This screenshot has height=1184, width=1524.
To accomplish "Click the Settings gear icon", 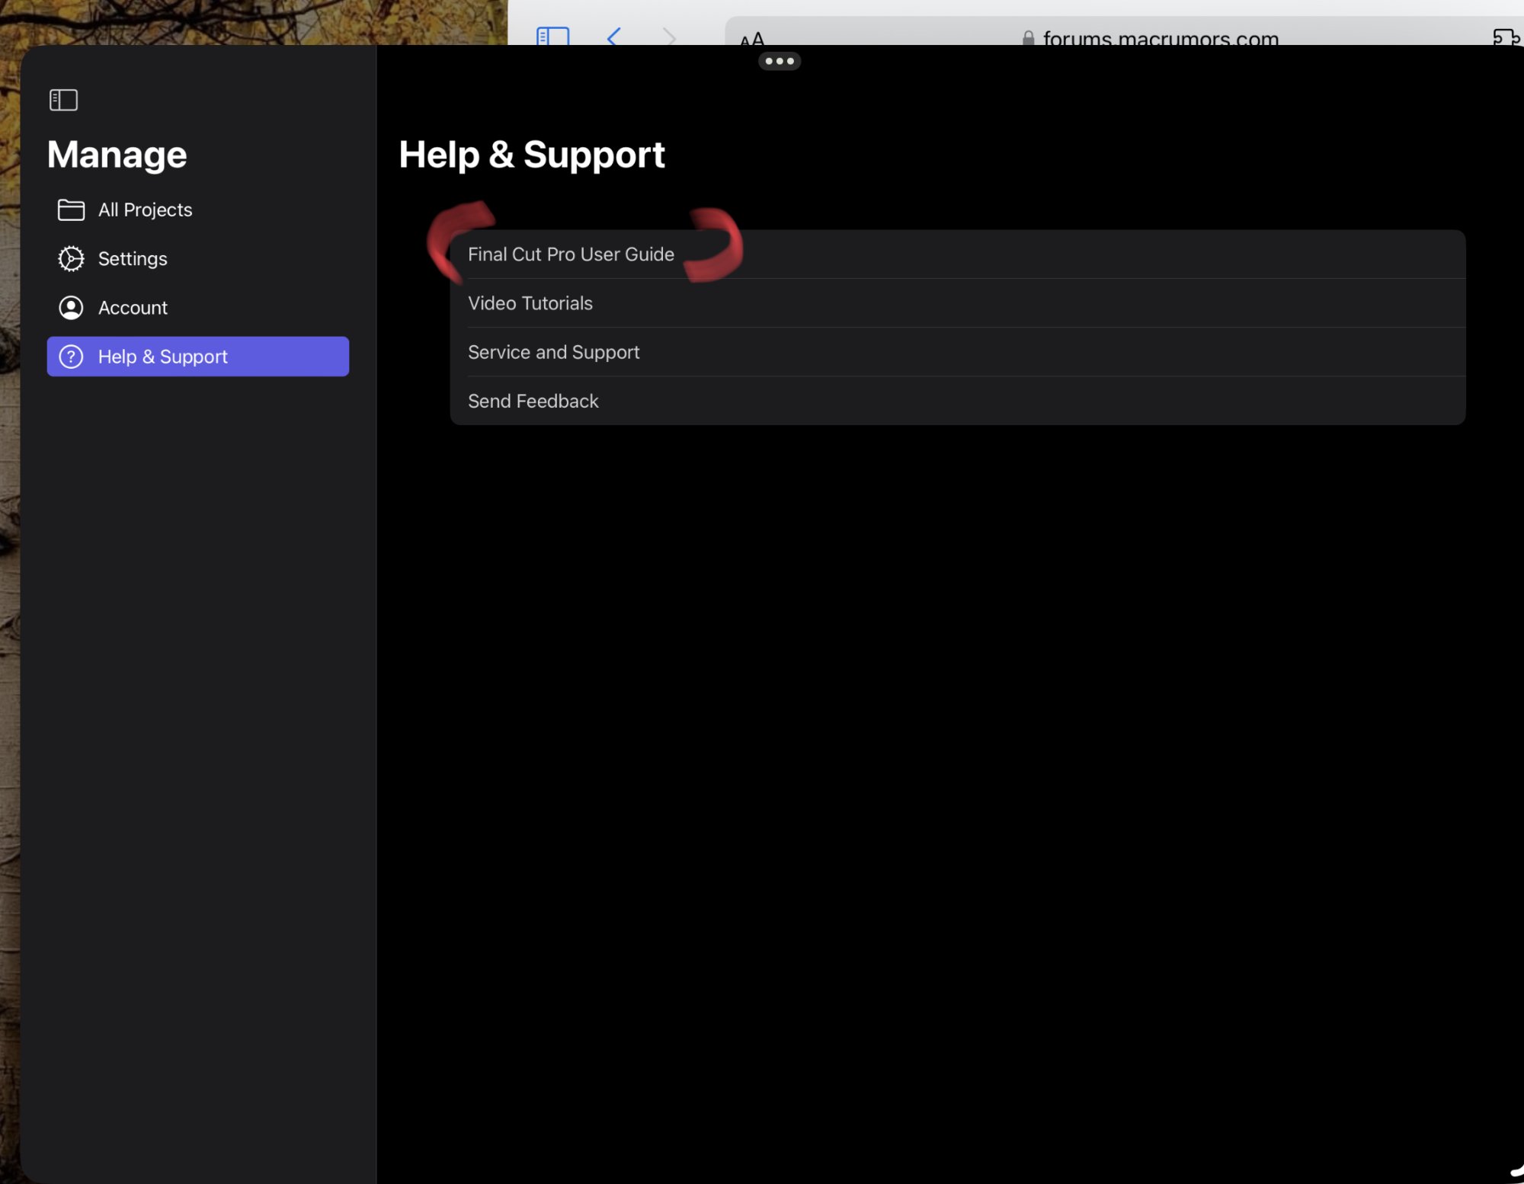I will pyautogui.click(x=71, y=259).
